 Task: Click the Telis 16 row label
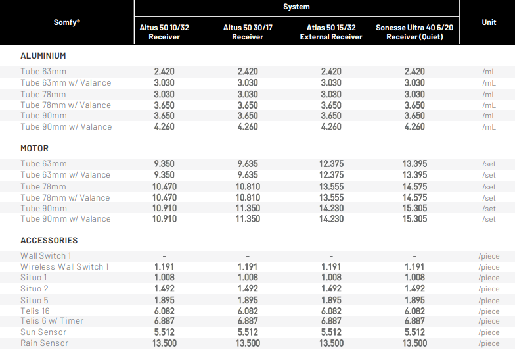pyautogui.click(x=35, y=311)
